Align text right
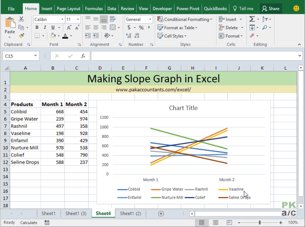The image size is (305, 227). [104, 27]
